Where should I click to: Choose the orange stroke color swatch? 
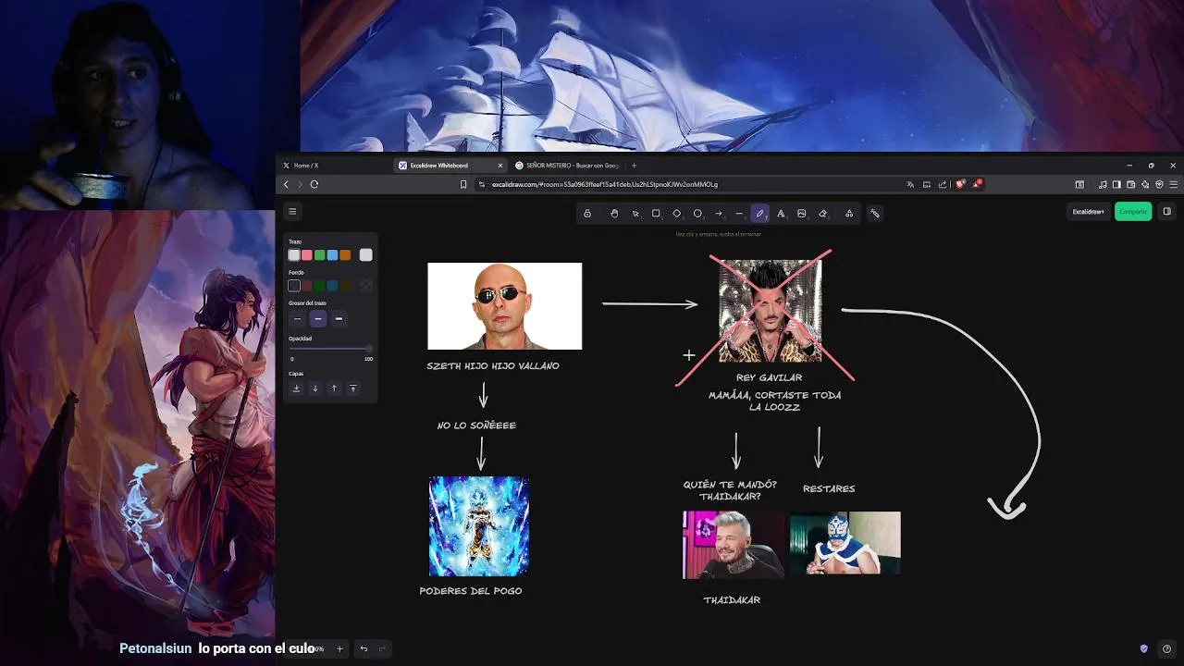[x=346, y=255]
